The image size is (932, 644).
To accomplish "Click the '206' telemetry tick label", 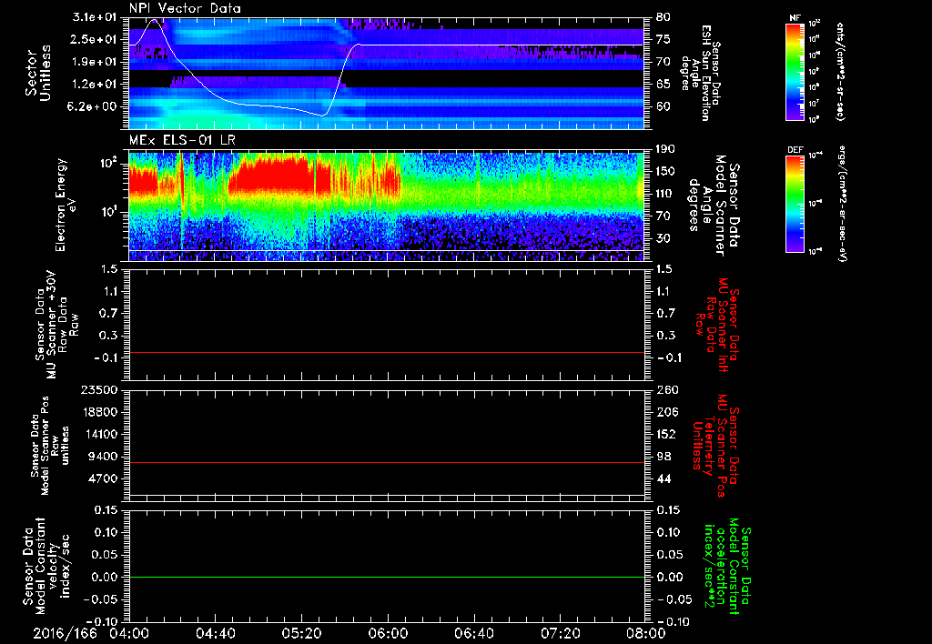I will 667,412.
